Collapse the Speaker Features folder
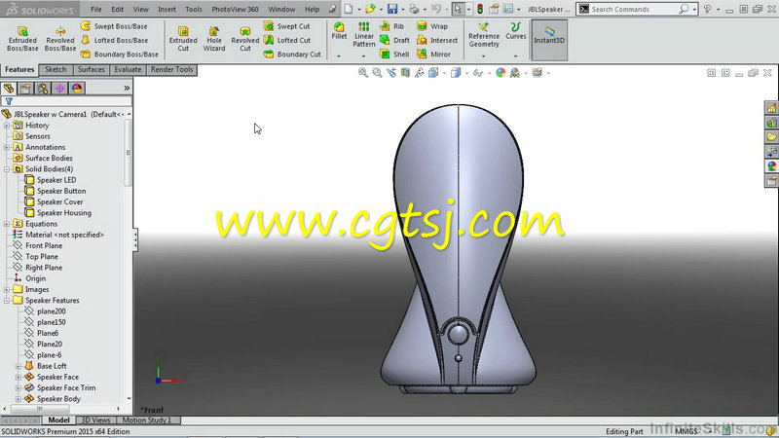 (x=7, y=301)
